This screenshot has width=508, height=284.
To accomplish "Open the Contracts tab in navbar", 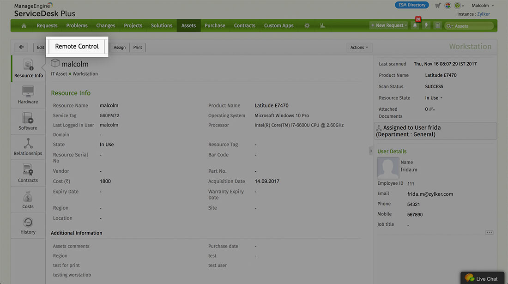I will [x=245, y=25].
